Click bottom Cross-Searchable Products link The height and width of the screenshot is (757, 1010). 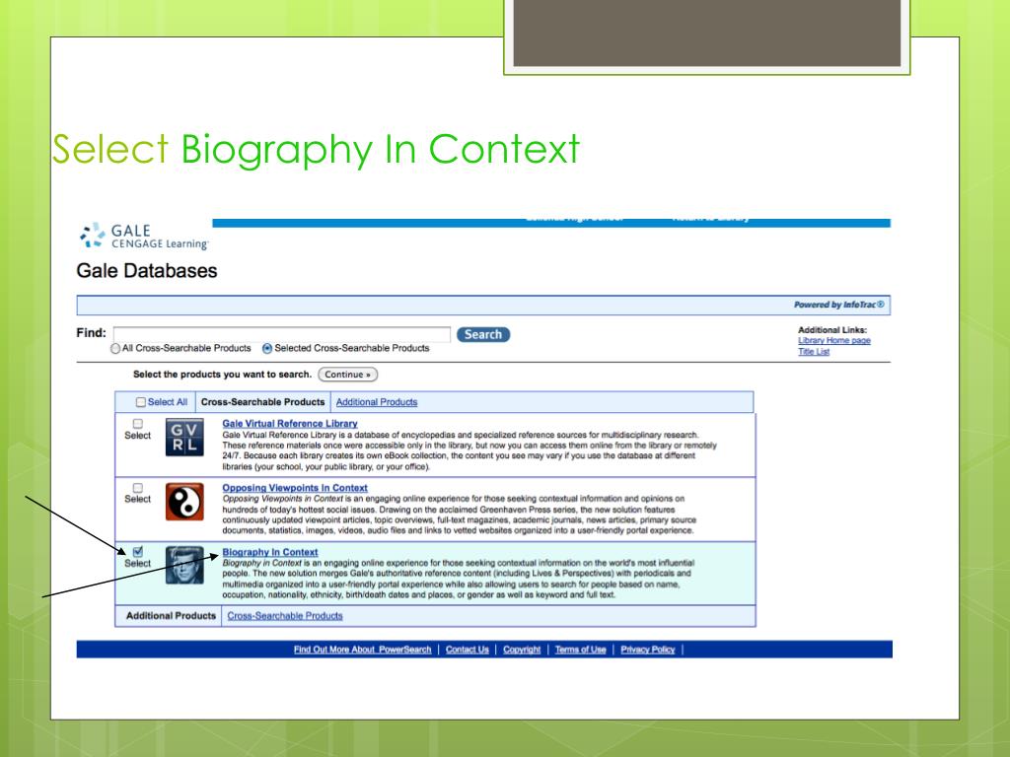pos(285,616)
